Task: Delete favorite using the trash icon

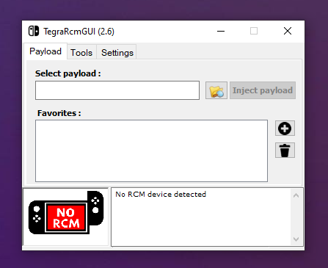Action: (285, 151)
